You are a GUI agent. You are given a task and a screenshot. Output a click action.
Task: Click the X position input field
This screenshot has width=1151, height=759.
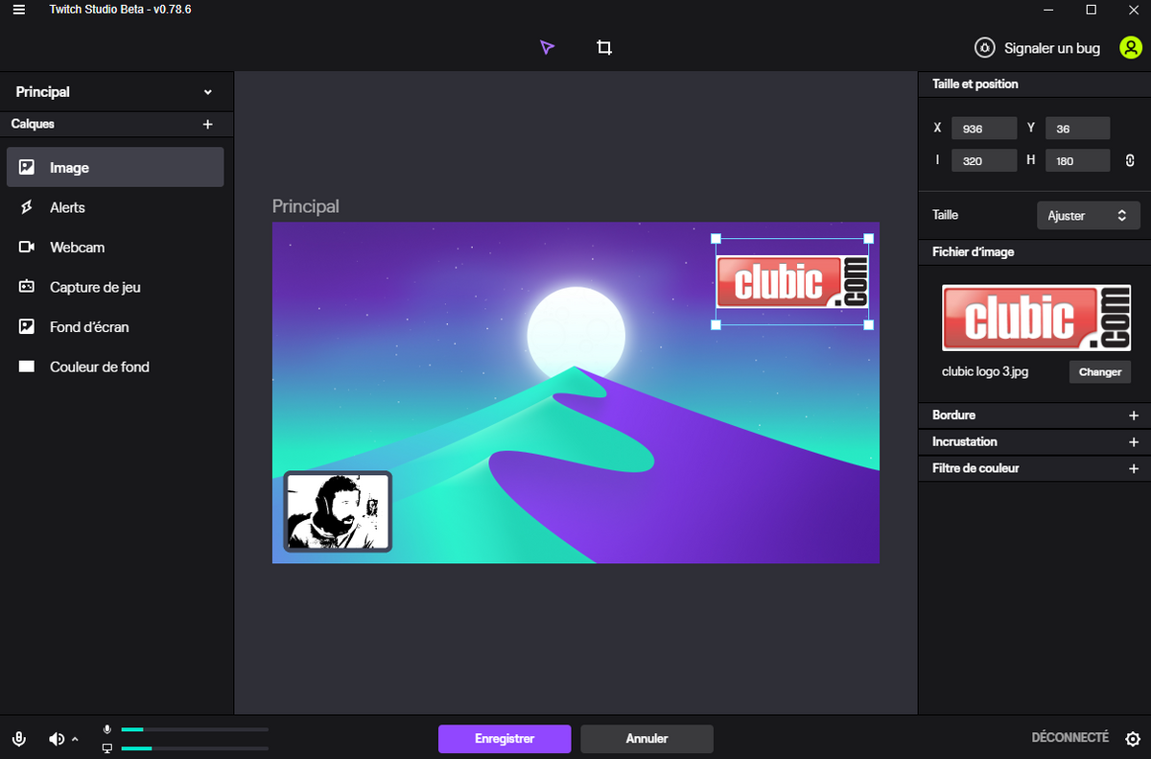(984, 129)
